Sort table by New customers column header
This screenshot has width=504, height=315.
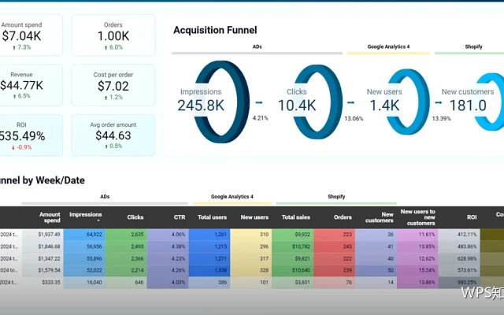click(x=380, y=217)
